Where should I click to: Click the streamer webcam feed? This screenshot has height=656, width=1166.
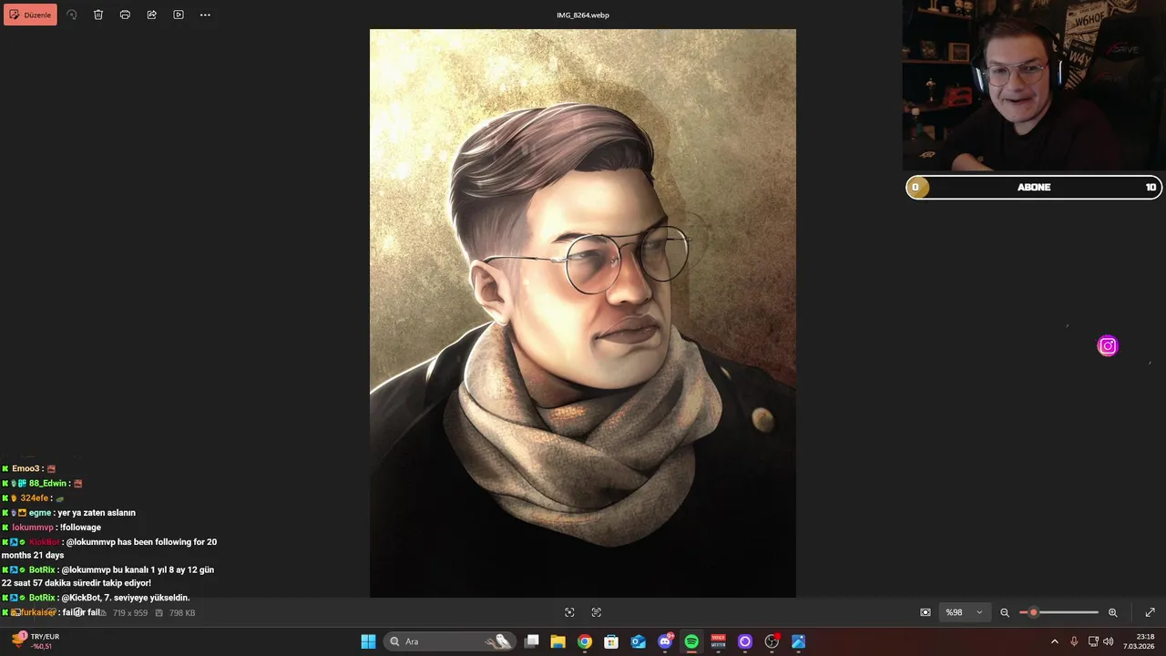1034,86
